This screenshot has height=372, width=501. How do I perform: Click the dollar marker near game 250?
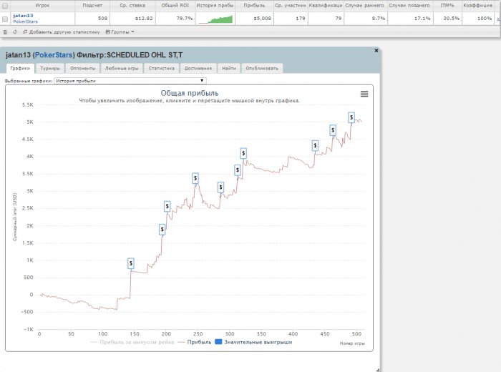[x=195, y=177]
